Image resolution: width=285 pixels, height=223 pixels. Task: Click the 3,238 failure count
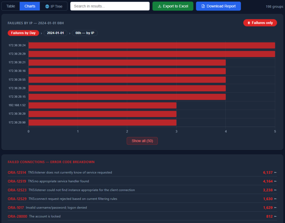pyautogui.click(x=268, y=190)
